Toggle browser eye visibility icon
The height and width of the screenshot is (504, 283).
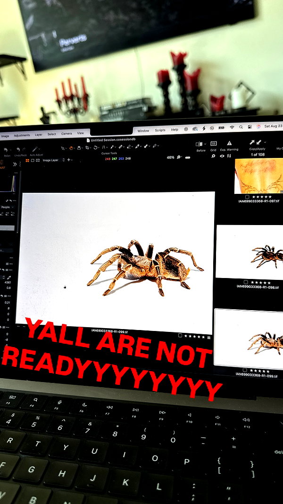[222, 156]
